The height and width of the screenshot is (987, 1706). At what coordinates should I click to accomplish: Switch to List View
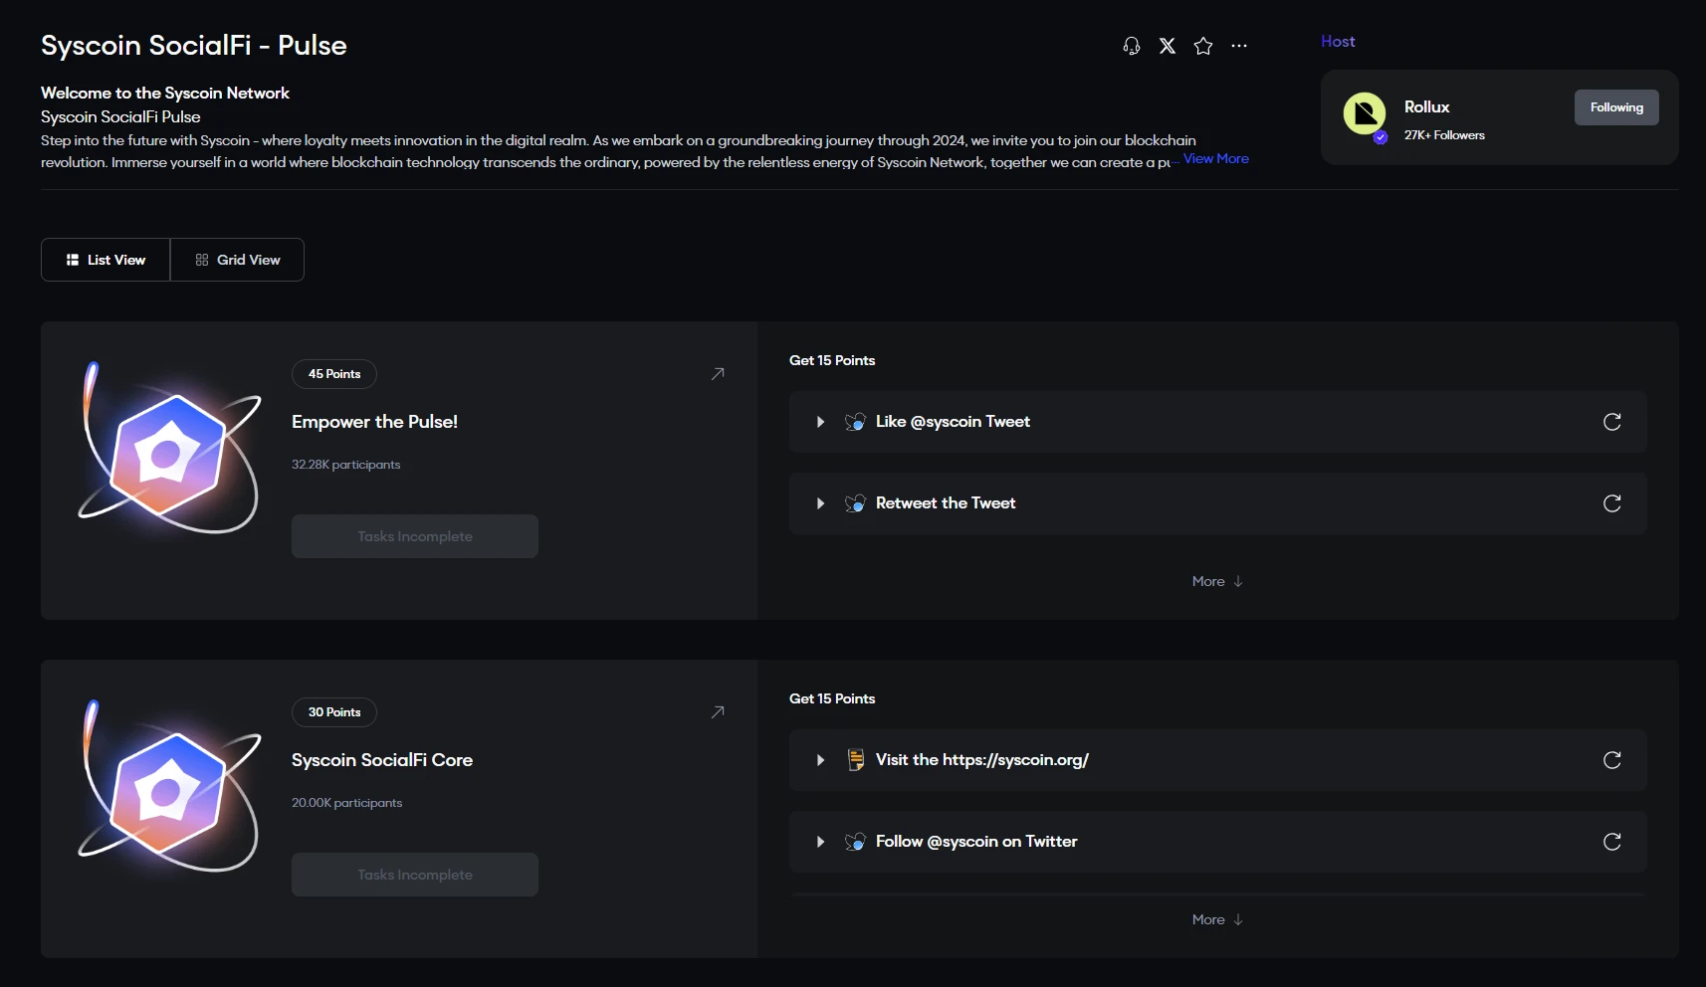coord(106,260)
